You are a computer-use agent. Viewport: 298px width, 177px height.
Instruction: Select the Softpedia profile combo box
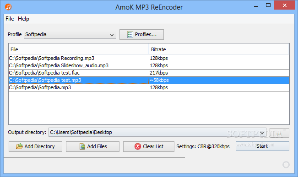click(70, 35)
